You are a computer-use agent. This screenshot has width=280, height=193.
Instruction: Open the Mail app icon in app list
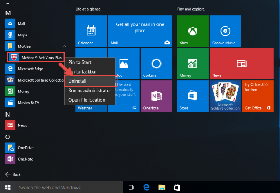click(10, 24)
